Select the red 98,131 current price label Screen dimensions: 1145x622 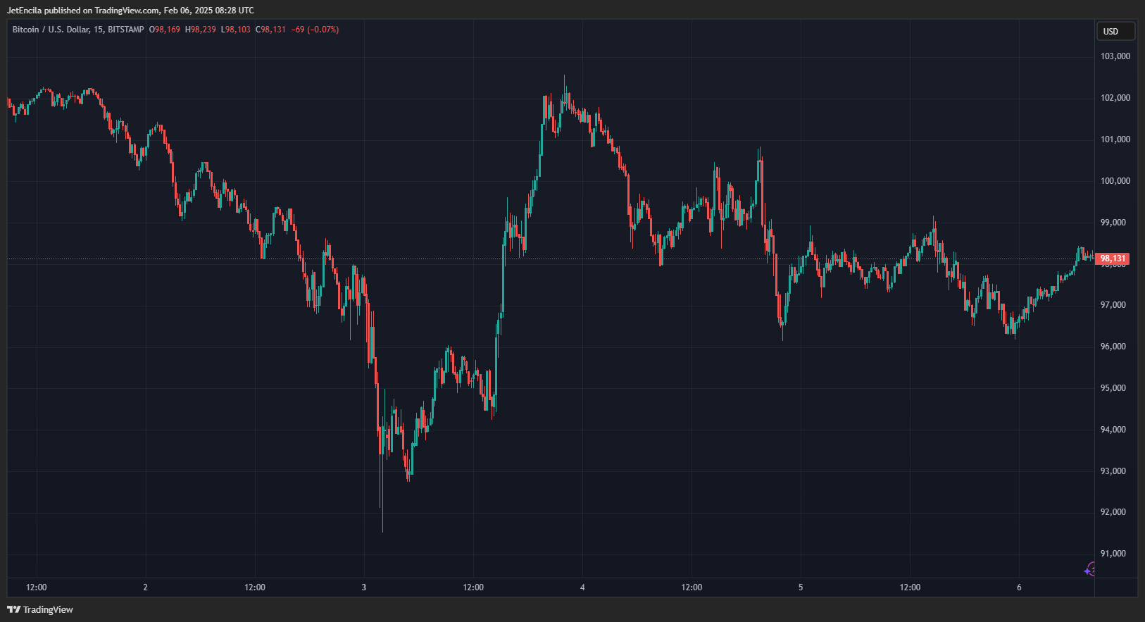1113,259
